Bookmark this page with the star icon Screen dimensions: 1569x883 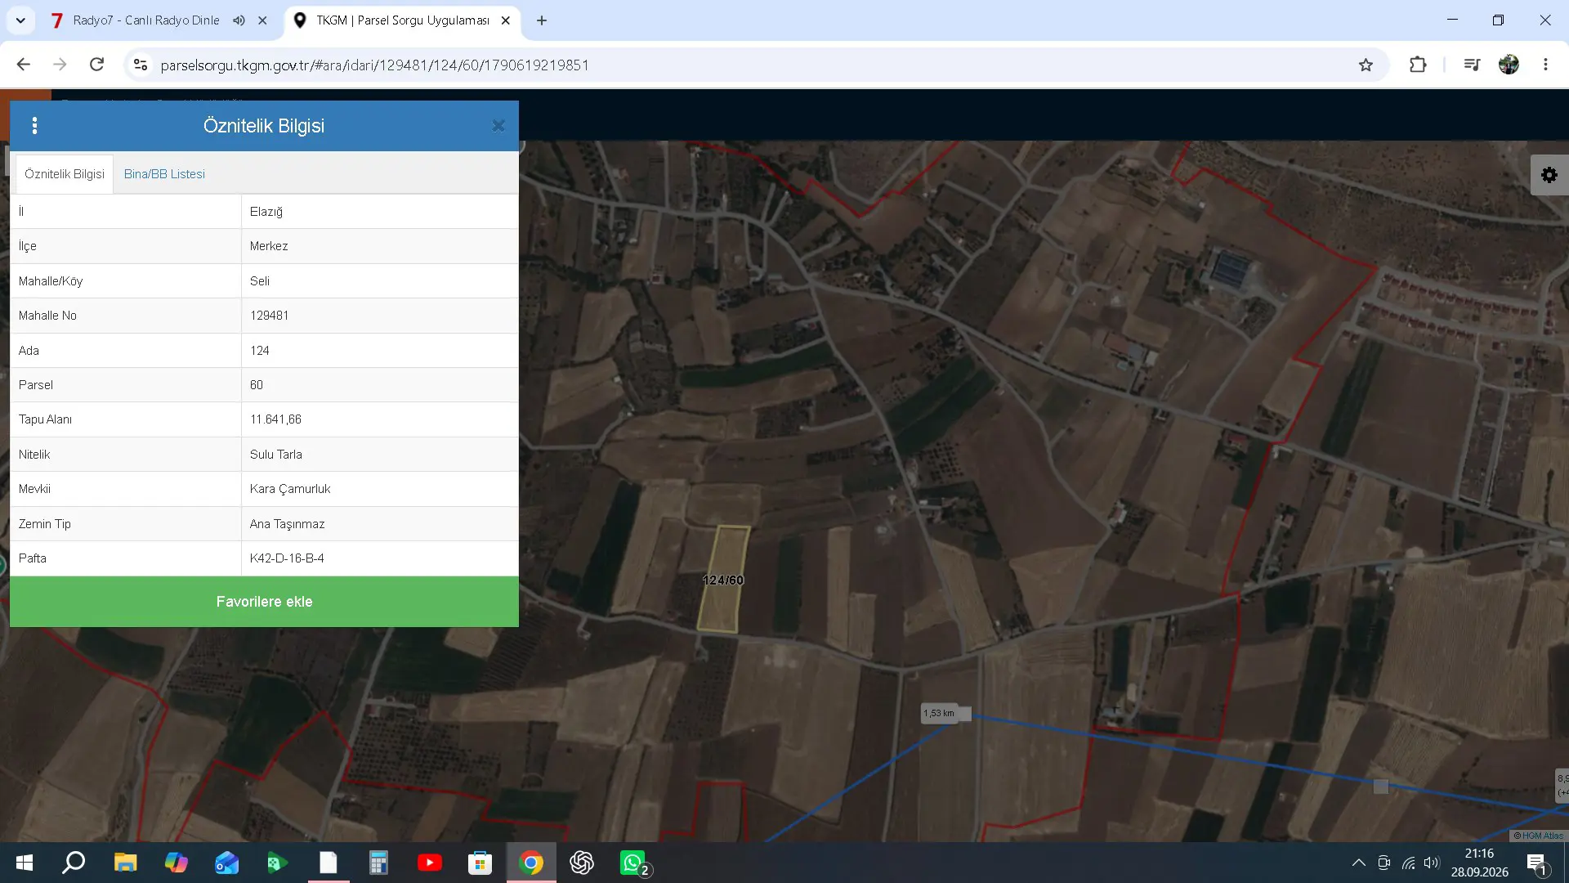1366,65
